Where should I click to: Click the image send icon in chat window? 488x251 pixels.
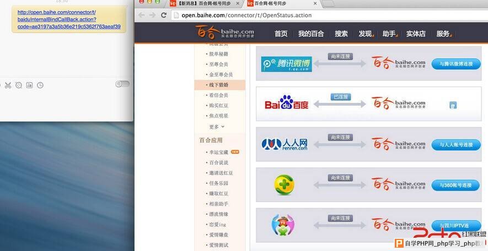29,85
